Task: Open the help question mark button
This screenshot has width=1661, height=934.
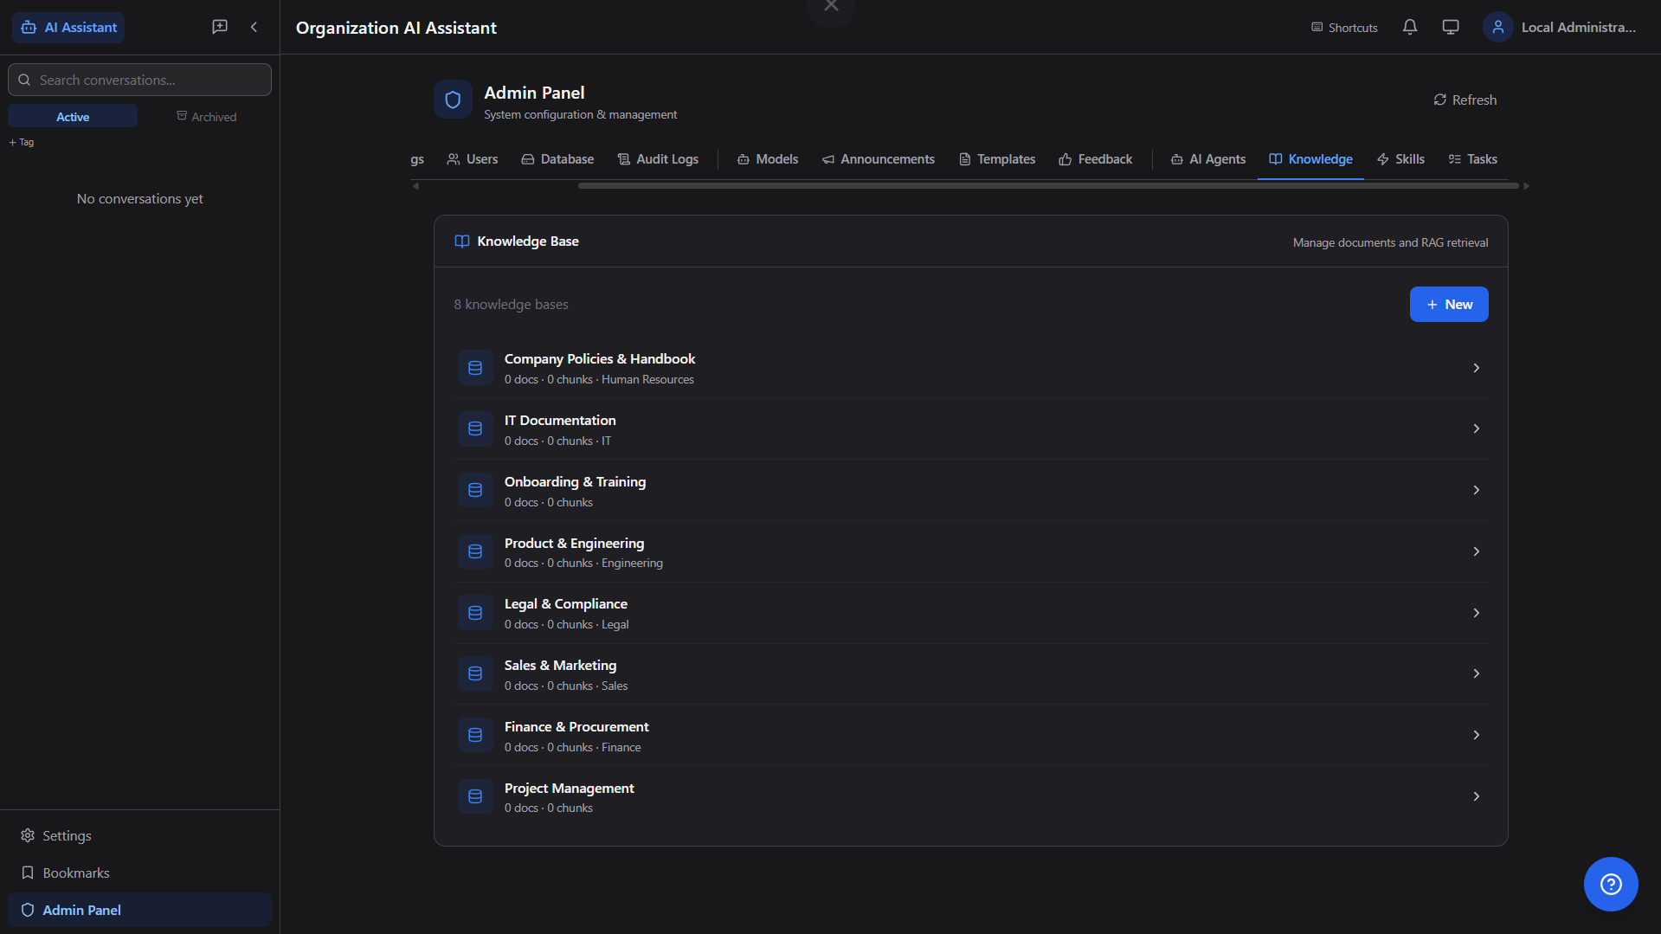Action: 1610,884
